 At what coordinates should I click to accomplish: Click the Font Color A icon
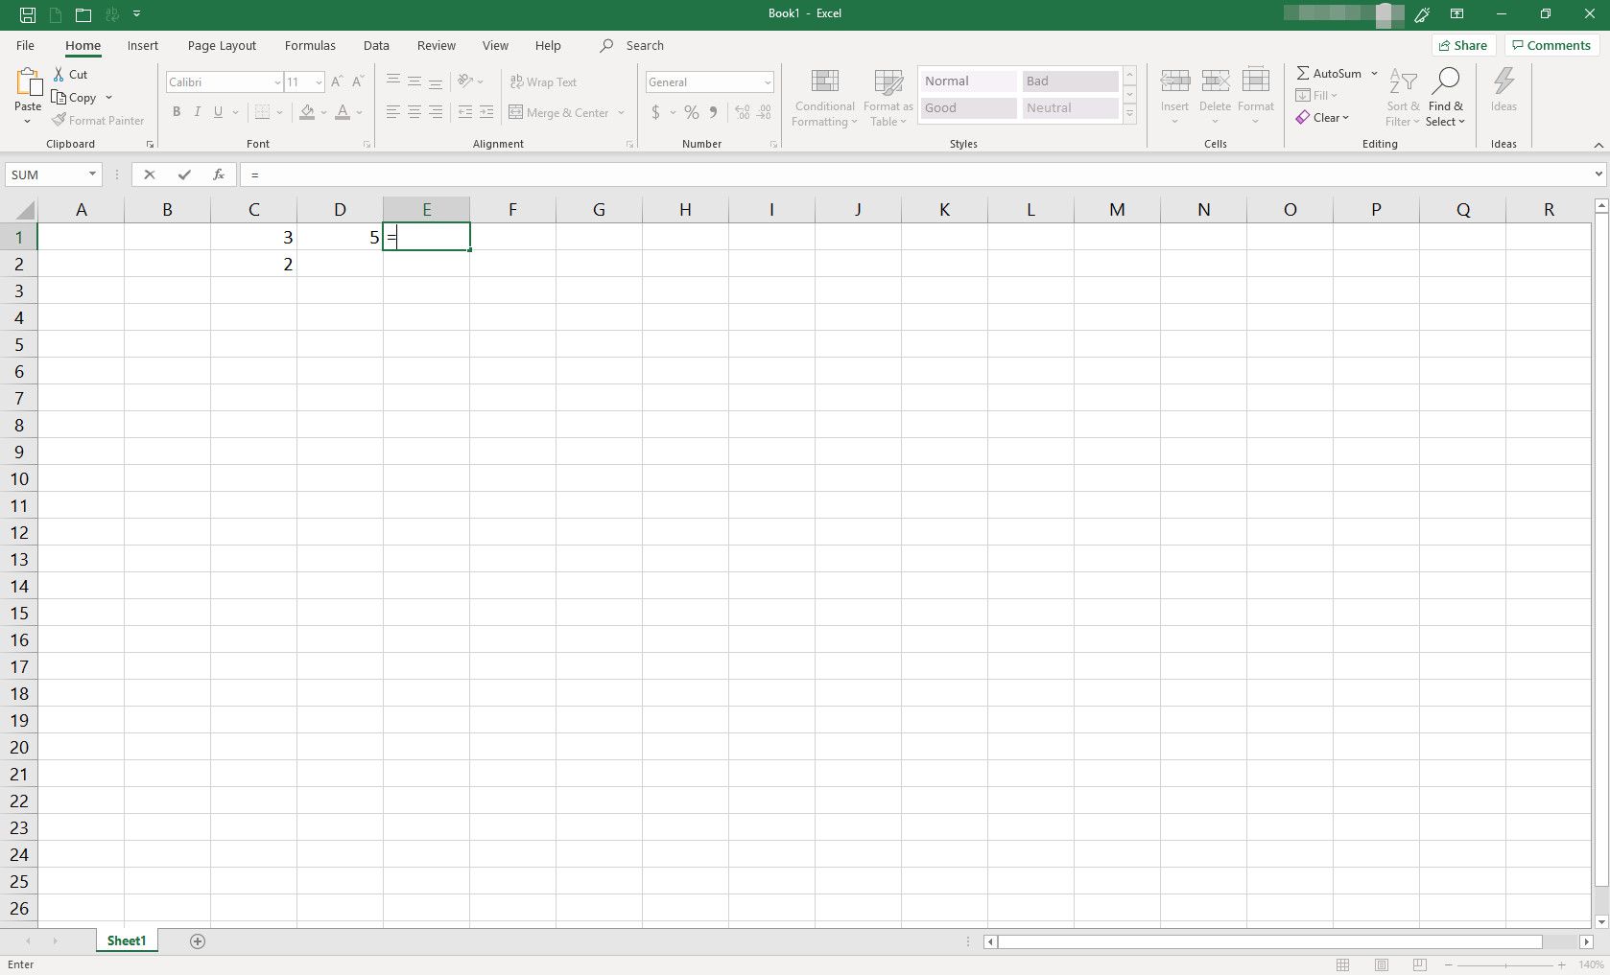(x=343, y=112)
